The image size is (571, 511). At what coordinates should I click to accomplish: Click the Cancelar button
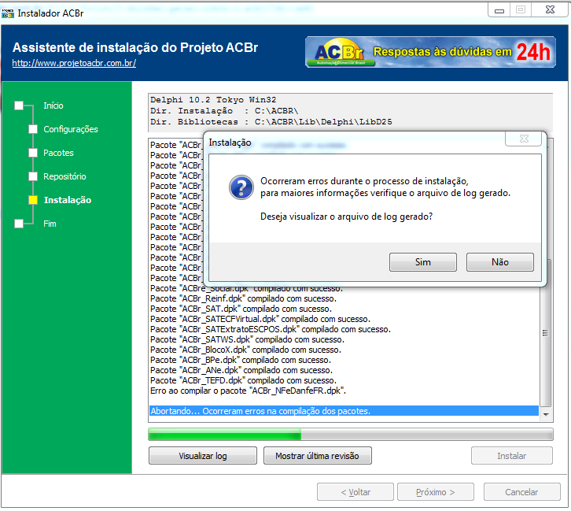point(521,492)
